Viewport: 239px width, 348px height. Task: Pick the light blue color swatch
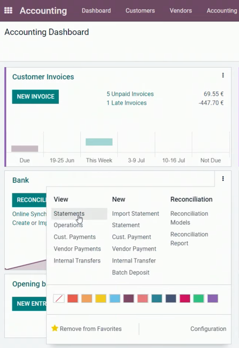click(x=115, y=299)
